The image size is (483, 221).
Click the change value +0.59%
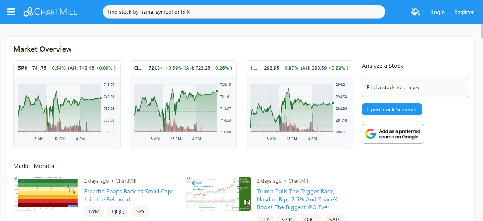pos(173,68)
